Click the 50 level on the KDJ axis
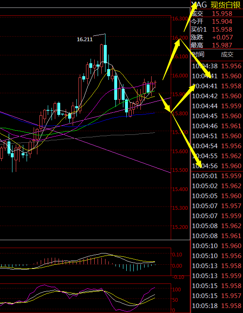 point(175,300)
